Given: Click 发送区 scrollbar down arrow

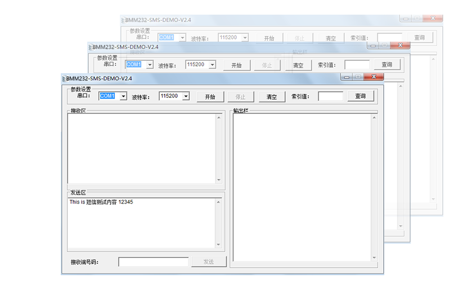Looking at the screenshot, I should pos(218,245).
